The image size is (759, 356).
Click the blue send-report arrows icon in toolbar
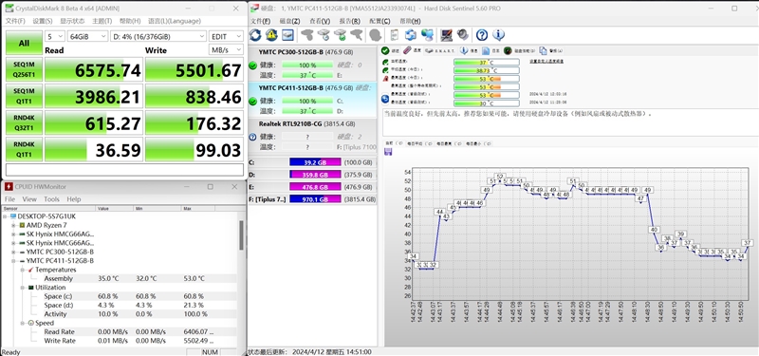tap(411, 35)
